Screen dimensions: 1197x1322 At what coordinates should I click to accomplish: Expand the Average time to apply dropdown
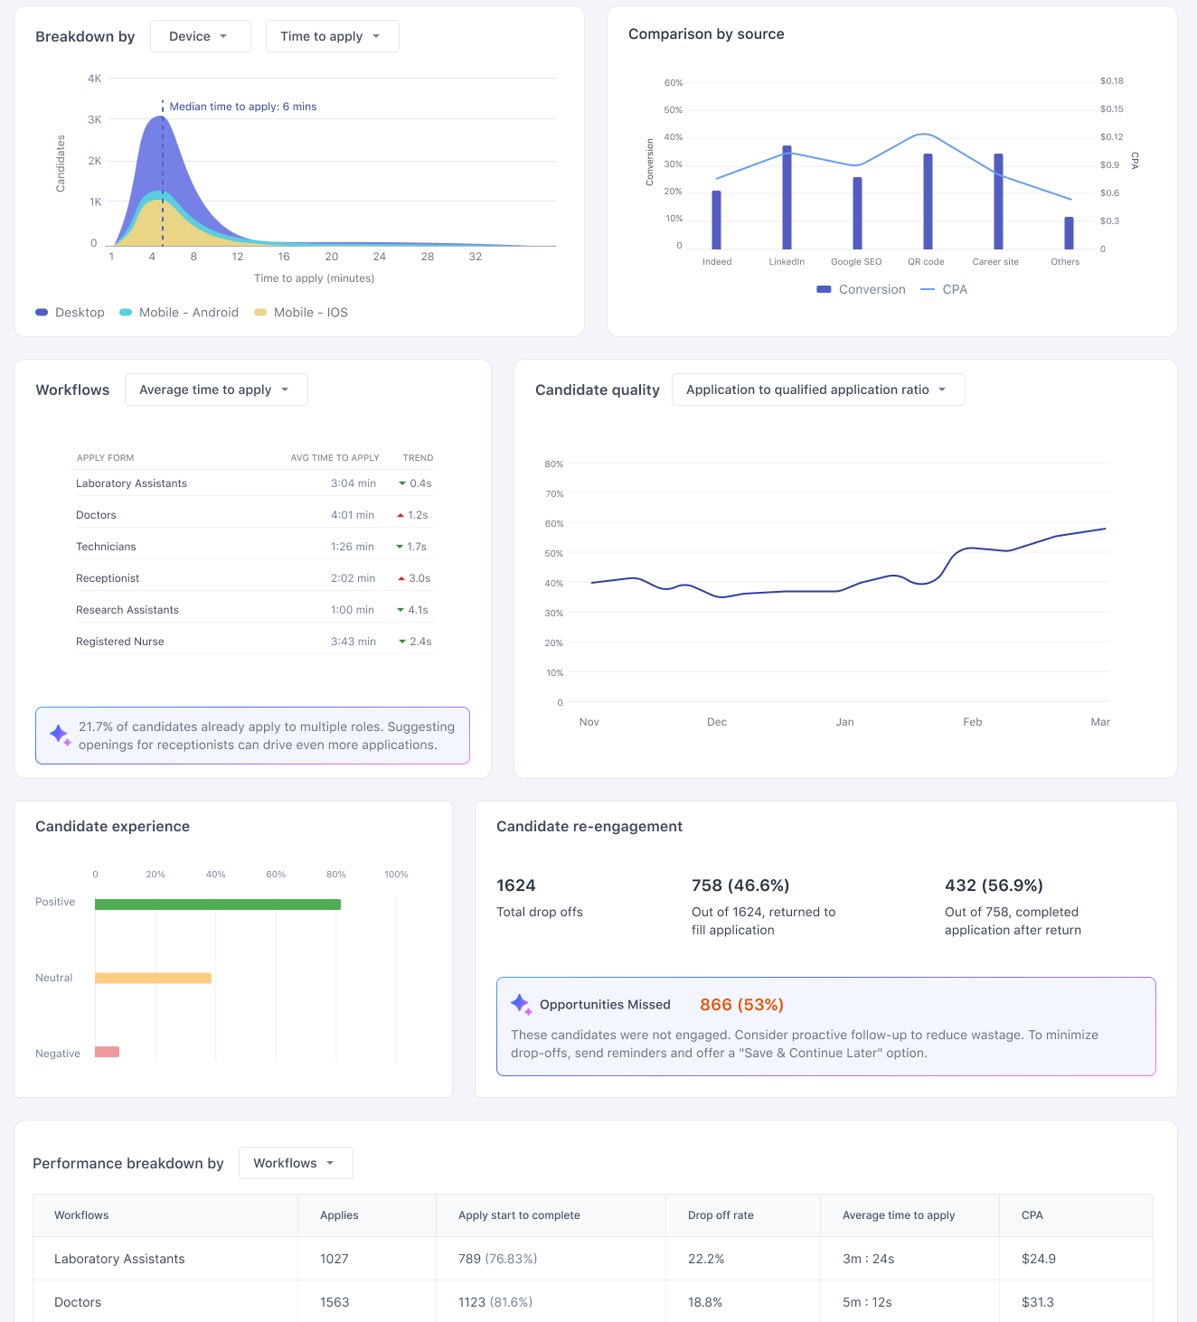tap(216, 389)
